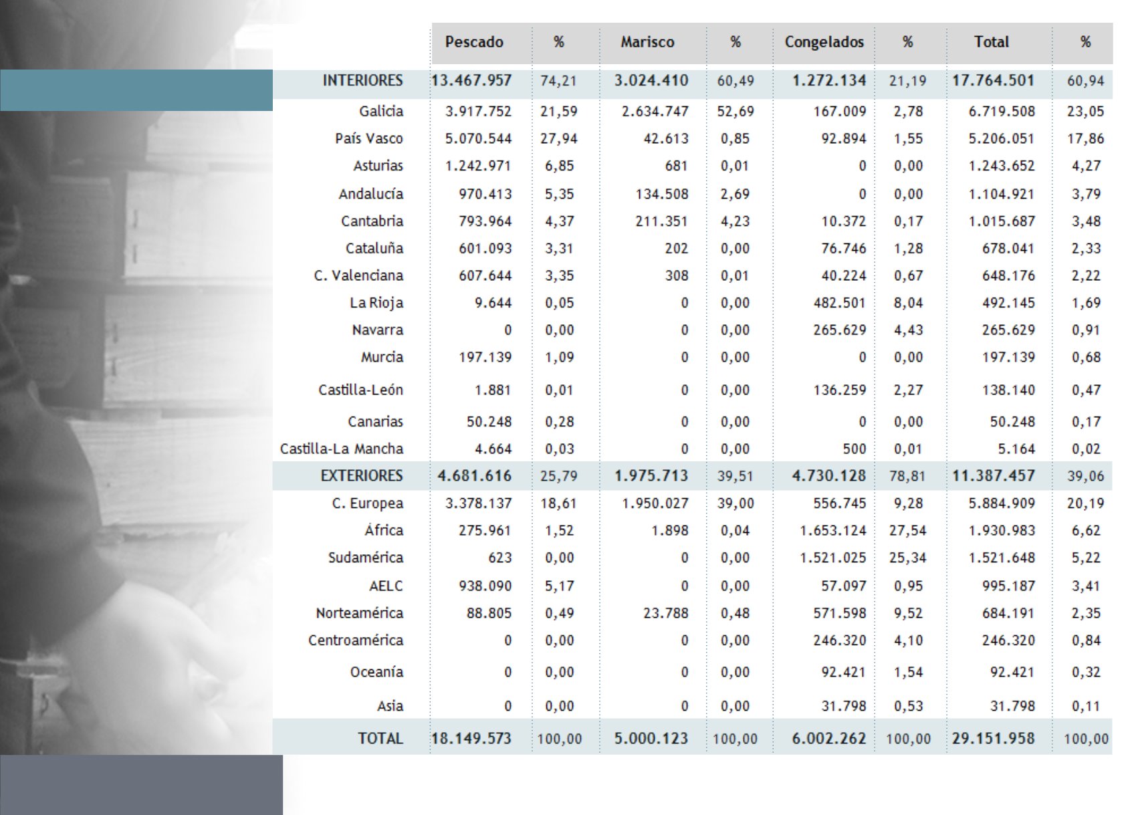Select the TOTAL row label
Screen dimensions: 1140x815
click(380, 738)
